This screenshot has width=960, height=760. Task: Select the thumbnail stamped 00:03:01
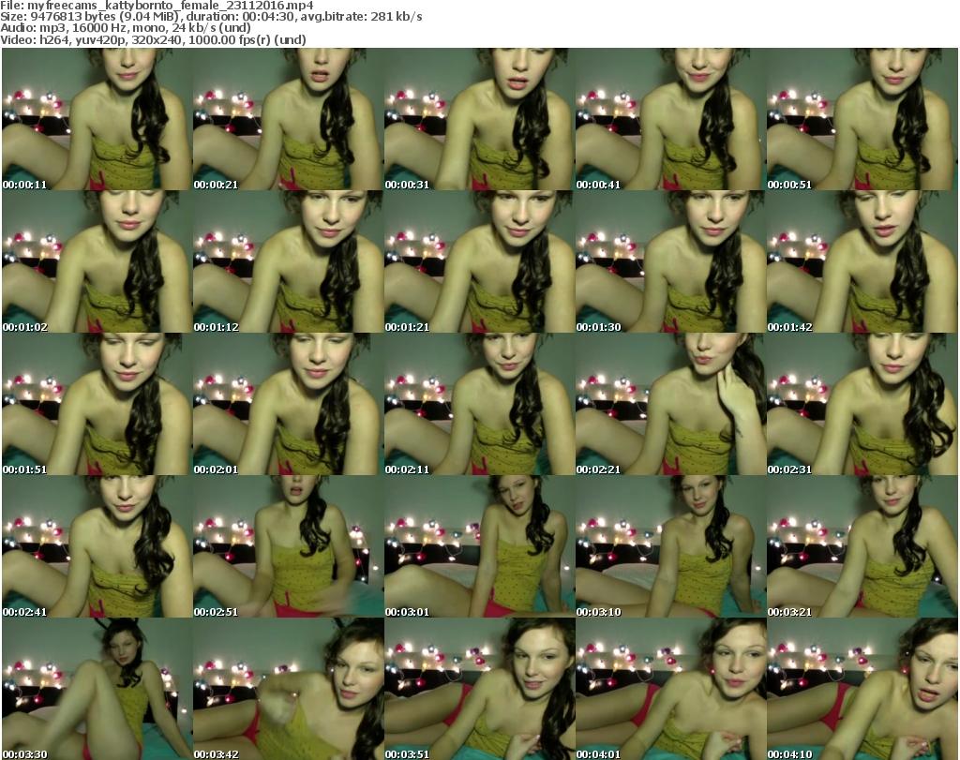(479, 546)
